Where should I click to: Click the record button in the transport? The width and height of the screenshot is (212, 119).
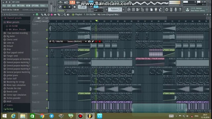pyautogui.click(x=75, y=7)
